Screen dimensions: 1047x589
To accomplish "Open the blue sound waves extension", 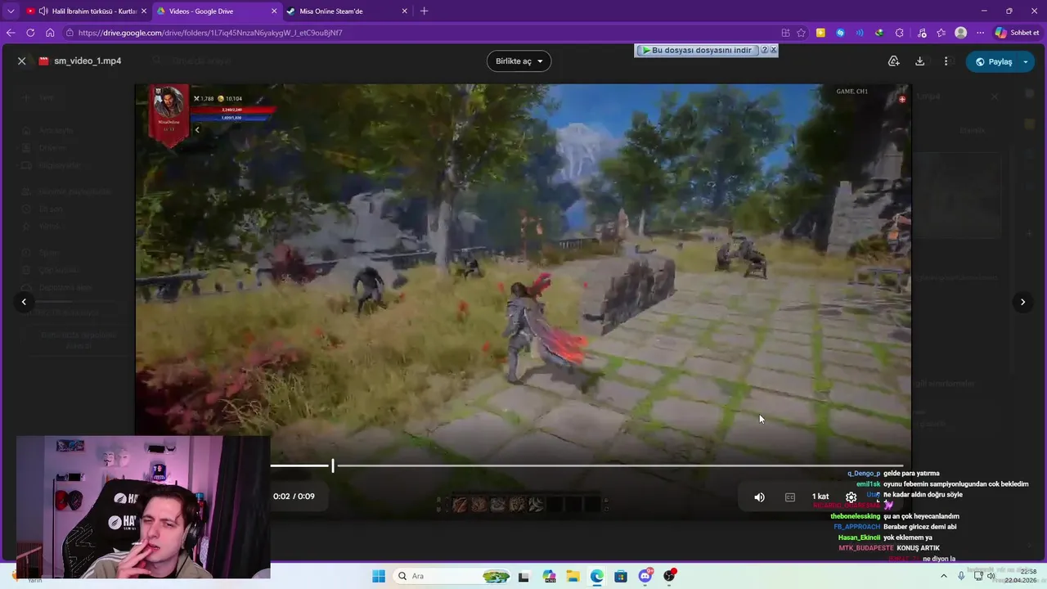I will pyautogui.click(x=860, y=33).
